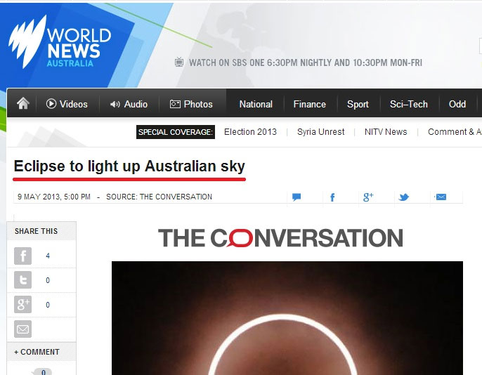
Task: Email the article using envelope icon in article bar
Action: coord(441,197)
